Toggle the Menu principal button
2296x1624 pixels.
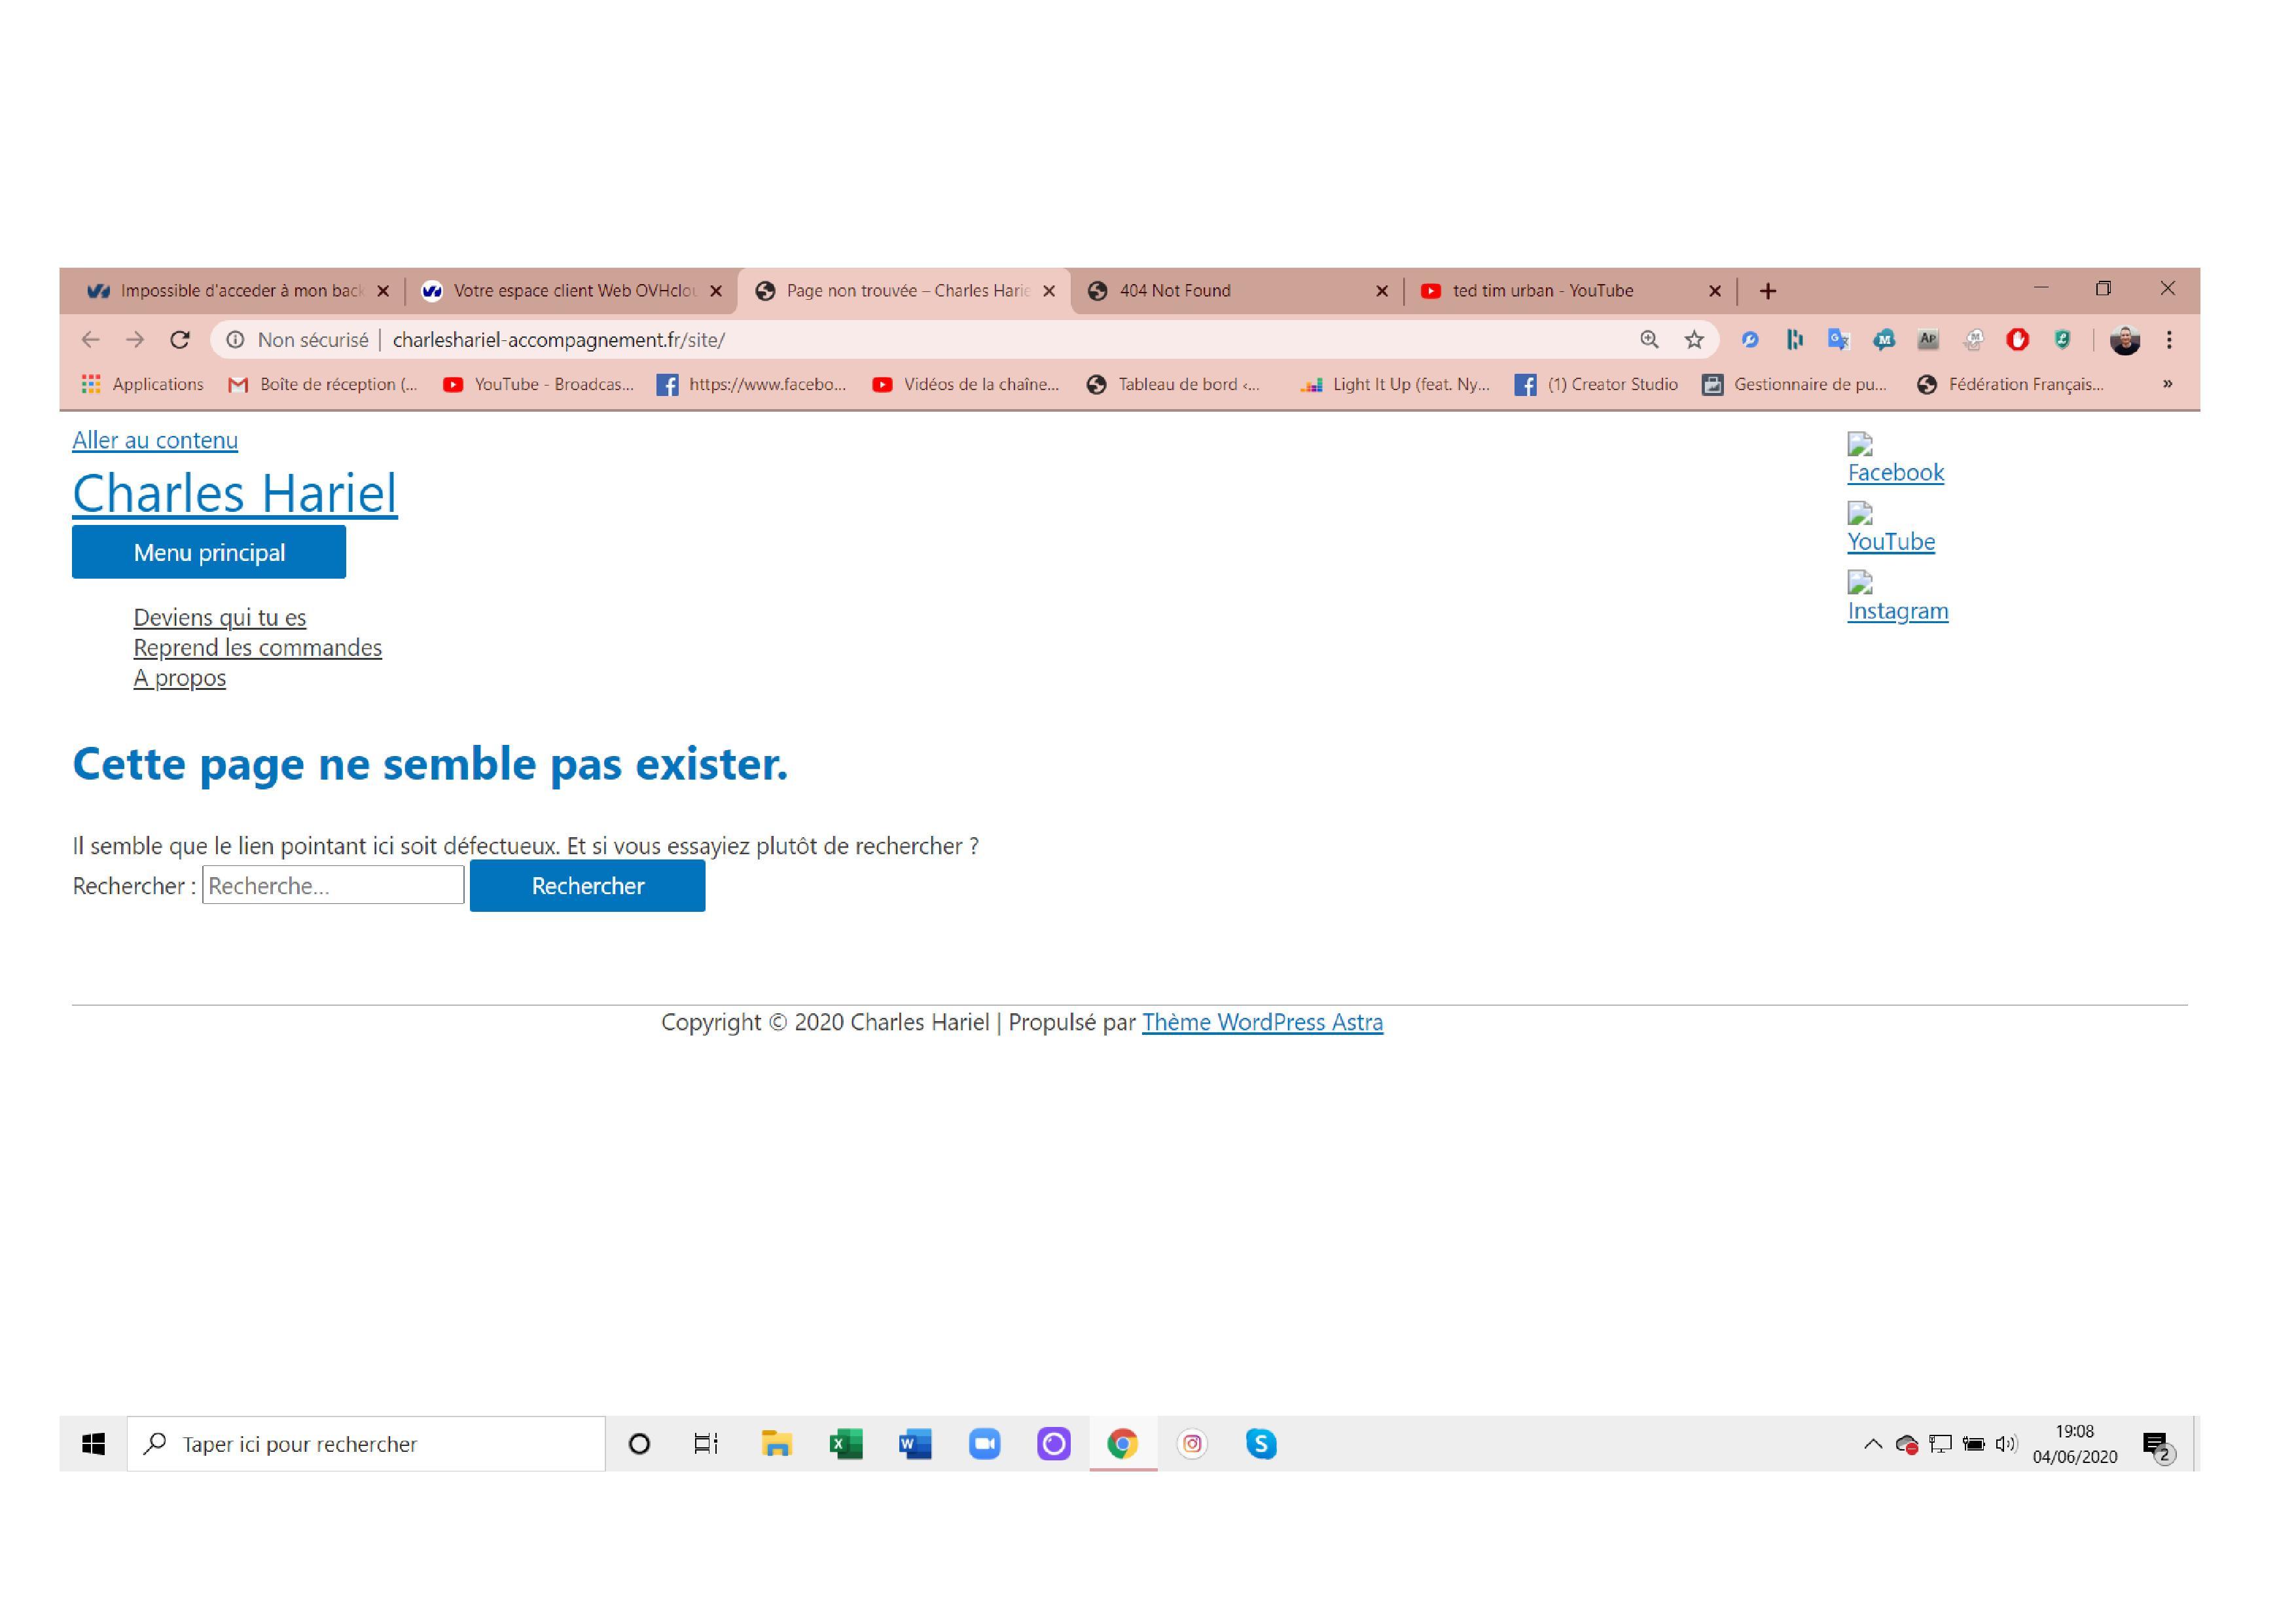pos(209,552)
